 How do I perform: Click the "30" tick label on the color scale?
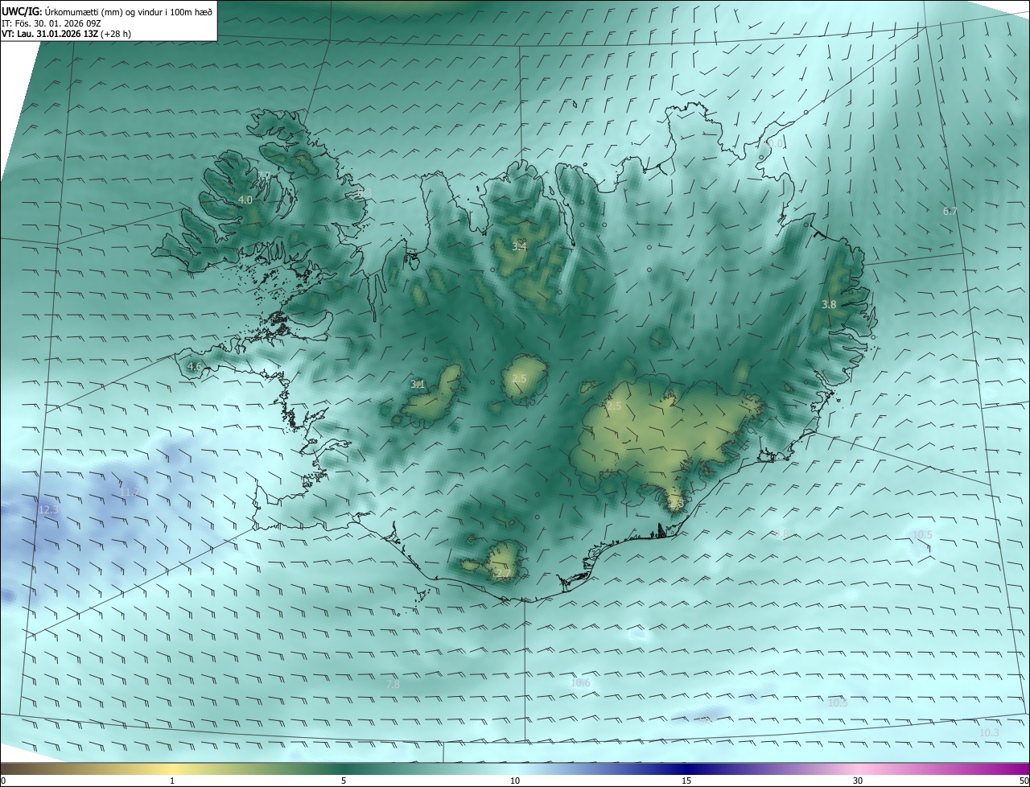point(858,781)
